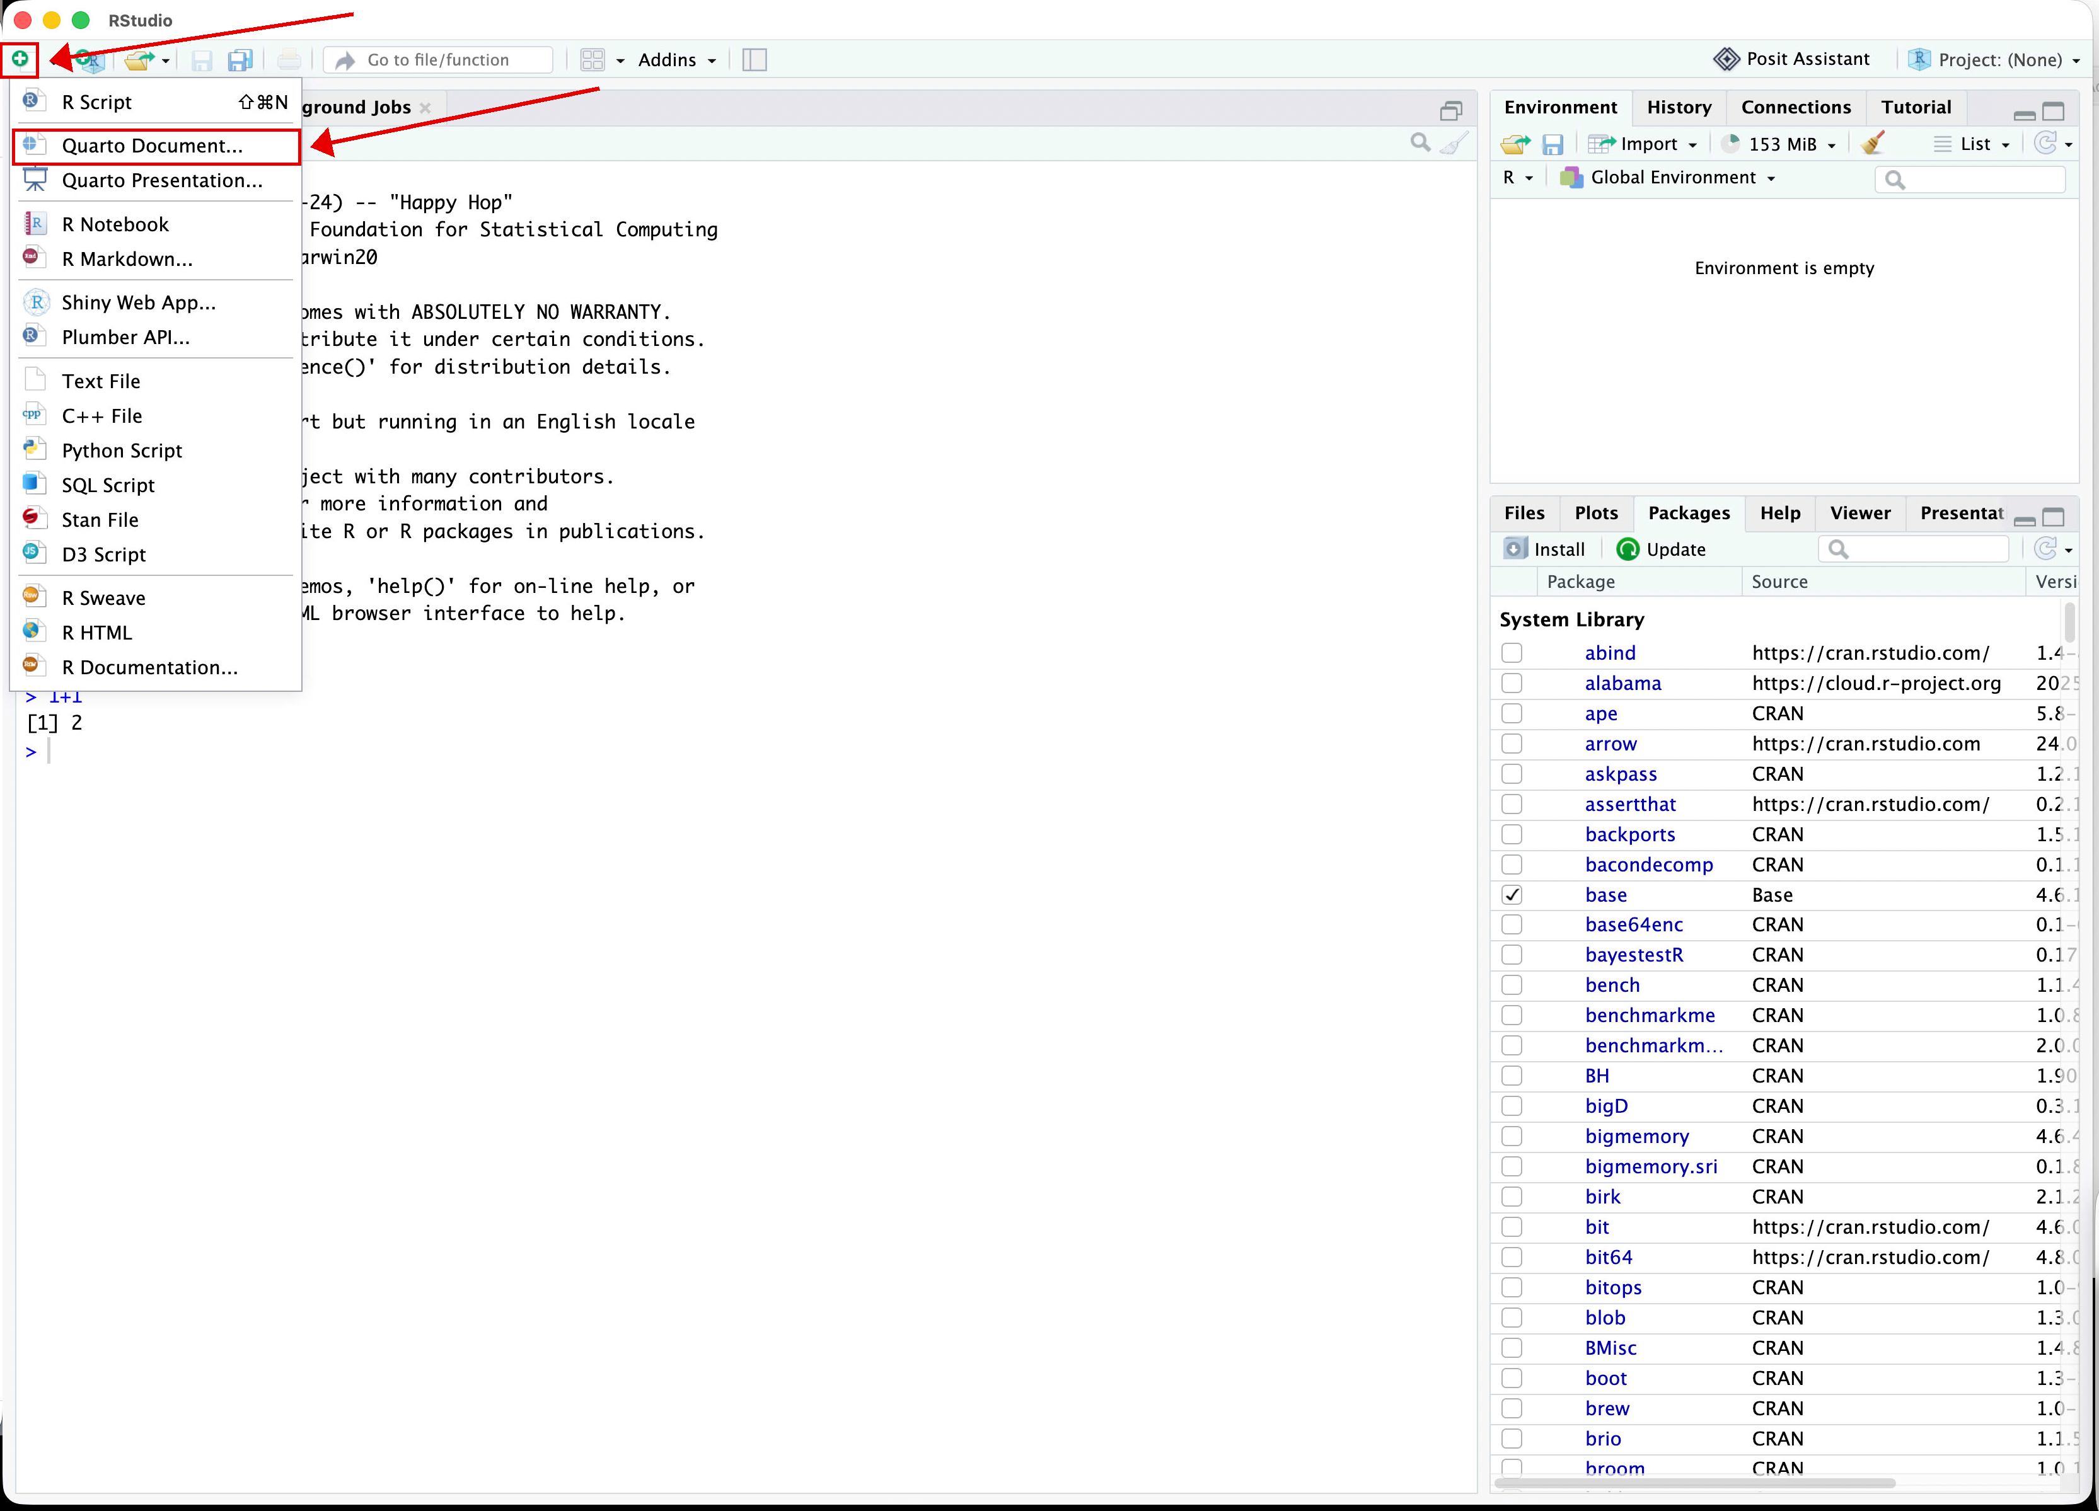Expand the workspace panes dropdown arrow
The image size is (2099, 1511).
point(620,61)
